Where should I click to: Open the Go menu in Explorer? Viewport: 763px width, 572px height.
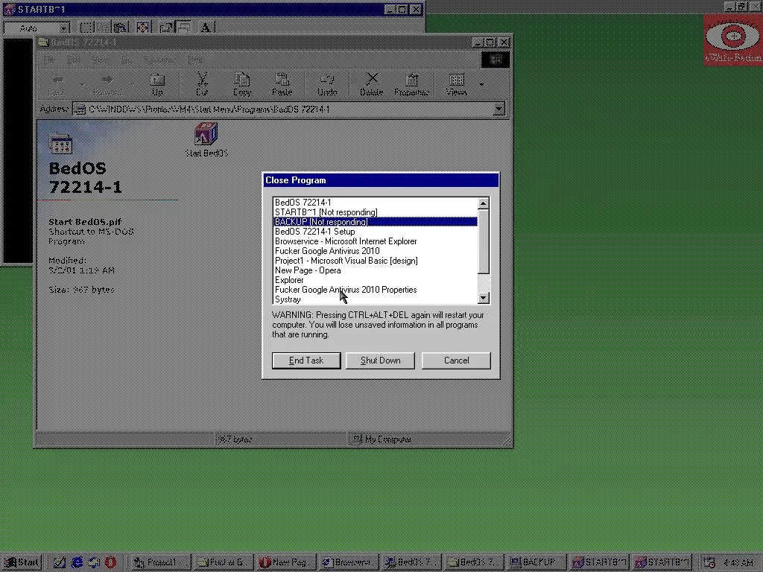click(127, 60)
